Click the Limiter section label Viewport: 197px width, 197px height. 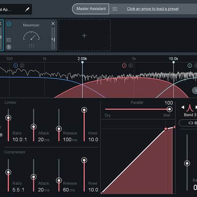point(10,102)
